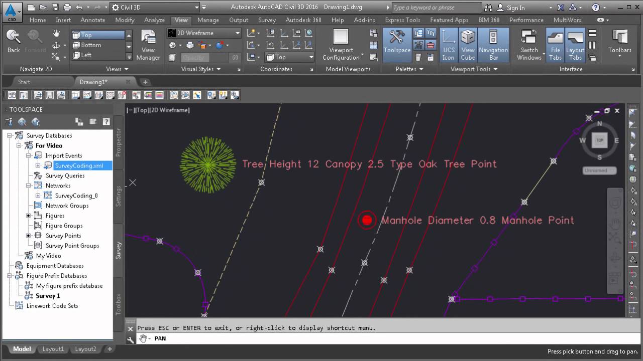Click the ViewCube TOP face

click(599, 140)
